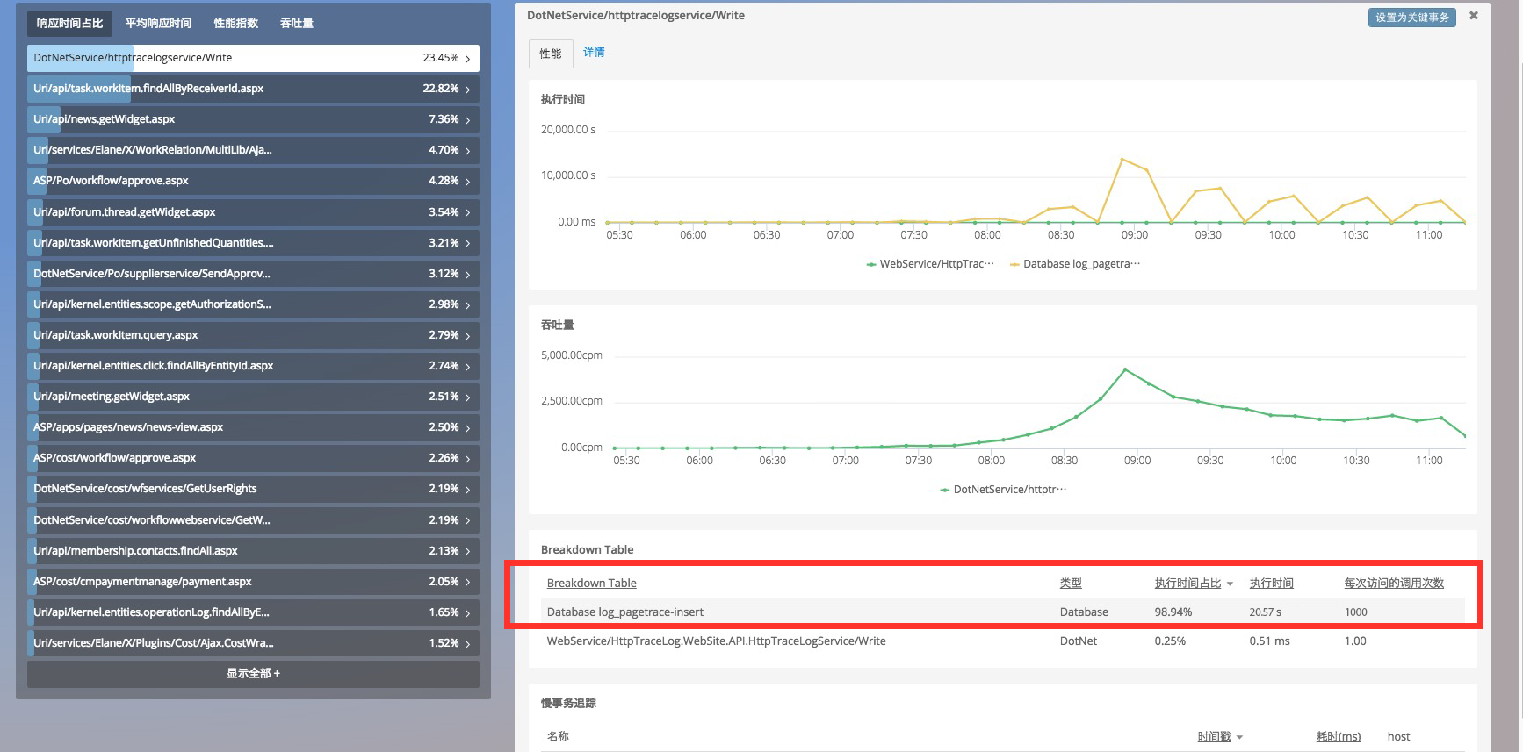Switch to the 性能 tab
1523x752 pixels.
click(x=551, y=54)
